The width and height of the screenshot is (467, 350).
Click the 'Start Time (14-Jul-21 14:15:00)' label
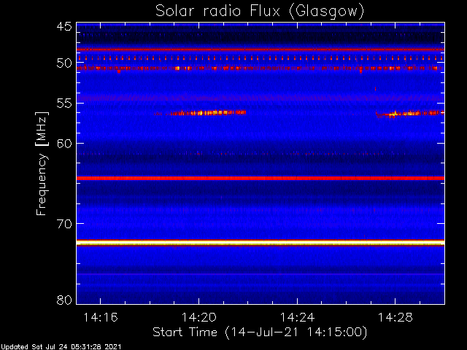point(260,332)
